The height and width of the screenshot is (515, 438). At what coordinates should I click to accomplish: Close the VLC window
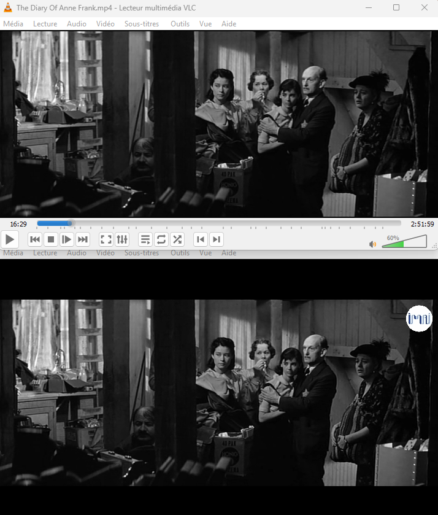pos(425,7)
